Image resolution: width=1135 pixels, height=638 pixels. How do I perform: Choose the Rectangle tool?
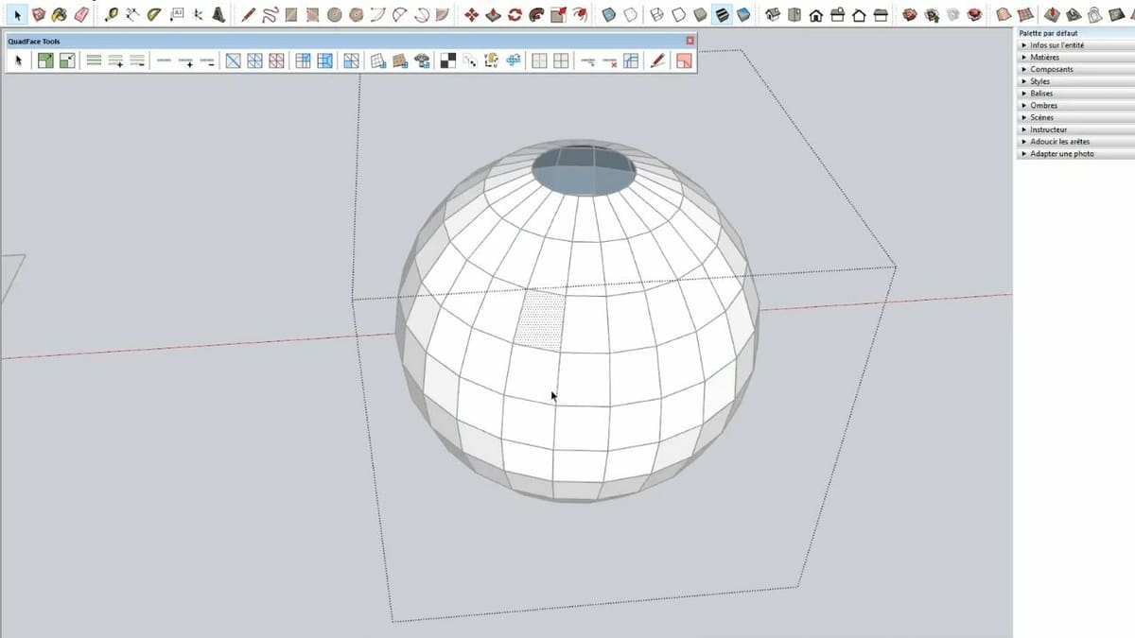(291, 15)
